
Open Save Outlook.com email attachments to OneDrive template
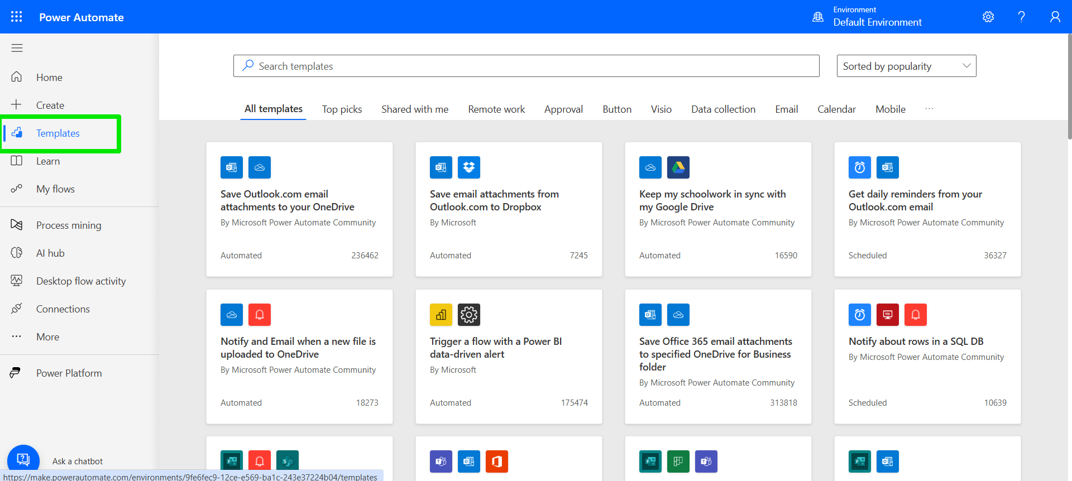tap(299, 209)
